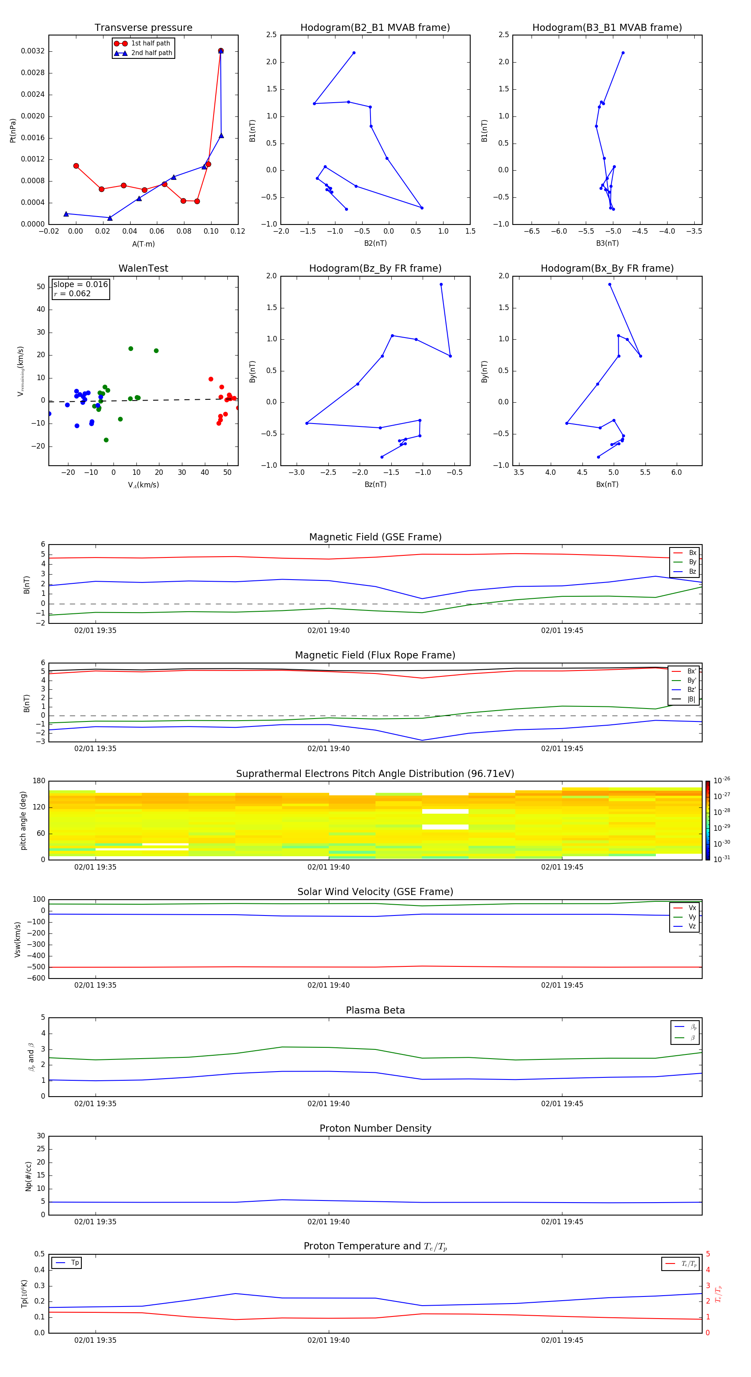The height and width of the screenshot is (1377, 751).
Task: Click the "Hodogram(Bz_By FR frame)" title
Action: [x=375, y=268]
